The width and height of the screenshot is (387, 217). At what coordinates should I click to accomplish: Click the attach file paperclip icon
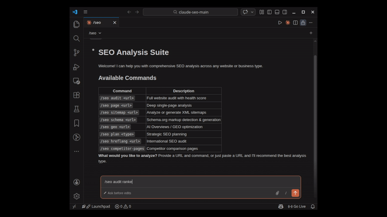click(277, 193)
